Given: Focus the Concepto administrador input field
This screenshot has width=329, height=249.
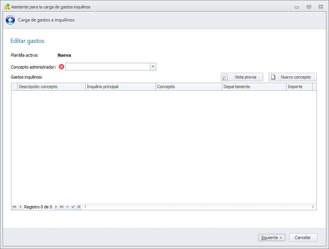Looking at the screenshot, I should (x=108, y=67).
